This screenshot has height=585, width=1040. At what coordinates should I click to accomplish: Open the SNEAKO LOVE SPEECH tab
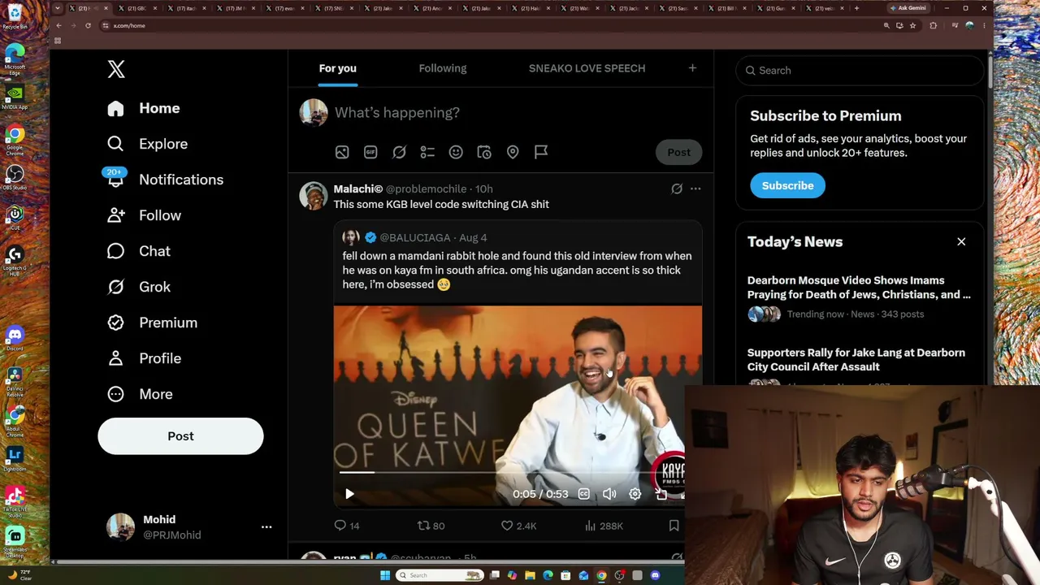pos(587,68)
